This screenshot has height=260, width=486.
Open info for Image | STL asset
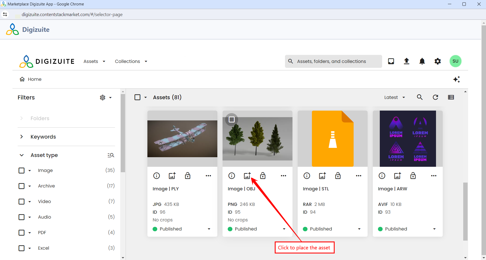point(307,176)
